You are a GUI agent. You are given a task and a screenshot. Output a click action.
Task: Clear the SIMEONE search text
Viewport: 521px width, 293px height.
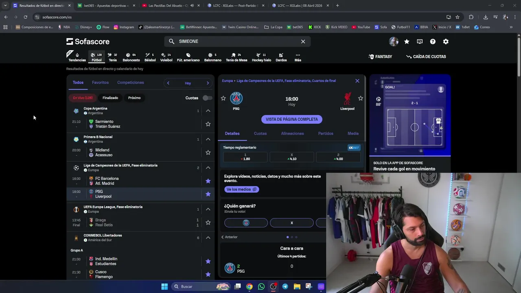303,42
